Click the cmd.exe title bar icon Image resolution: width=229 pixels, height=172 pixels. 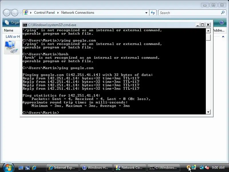[x=25, y=25]
